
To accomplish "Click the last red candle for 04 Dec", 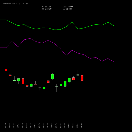I will click(x=82, y=78).
